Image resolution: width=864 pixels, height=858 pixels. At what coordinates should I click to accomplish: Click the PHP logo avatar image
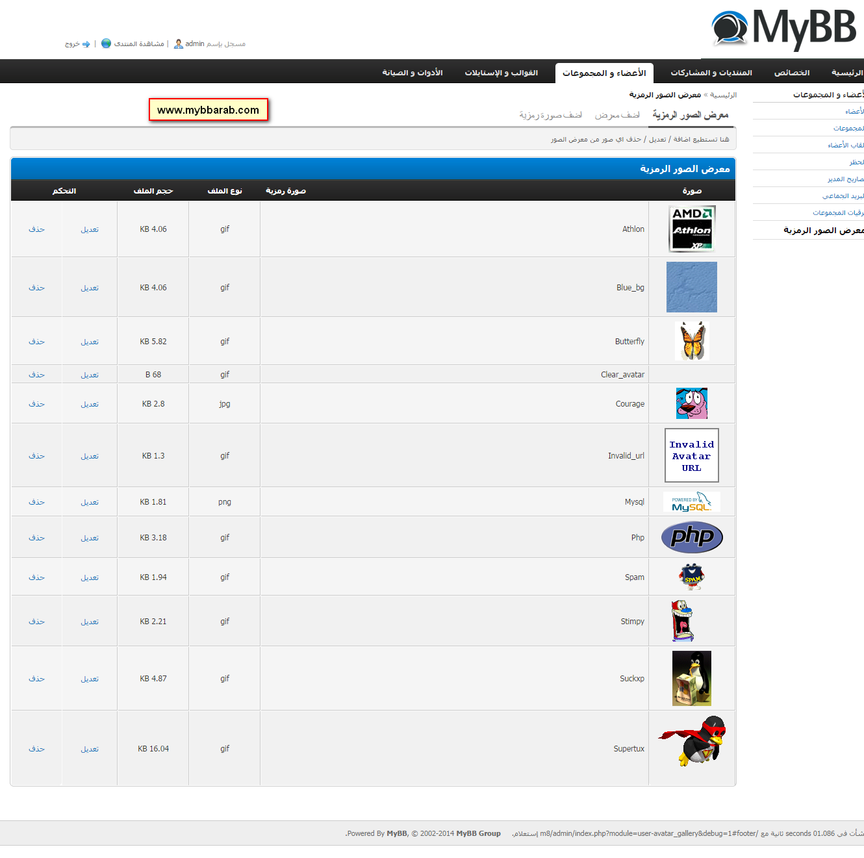point(691,537)
